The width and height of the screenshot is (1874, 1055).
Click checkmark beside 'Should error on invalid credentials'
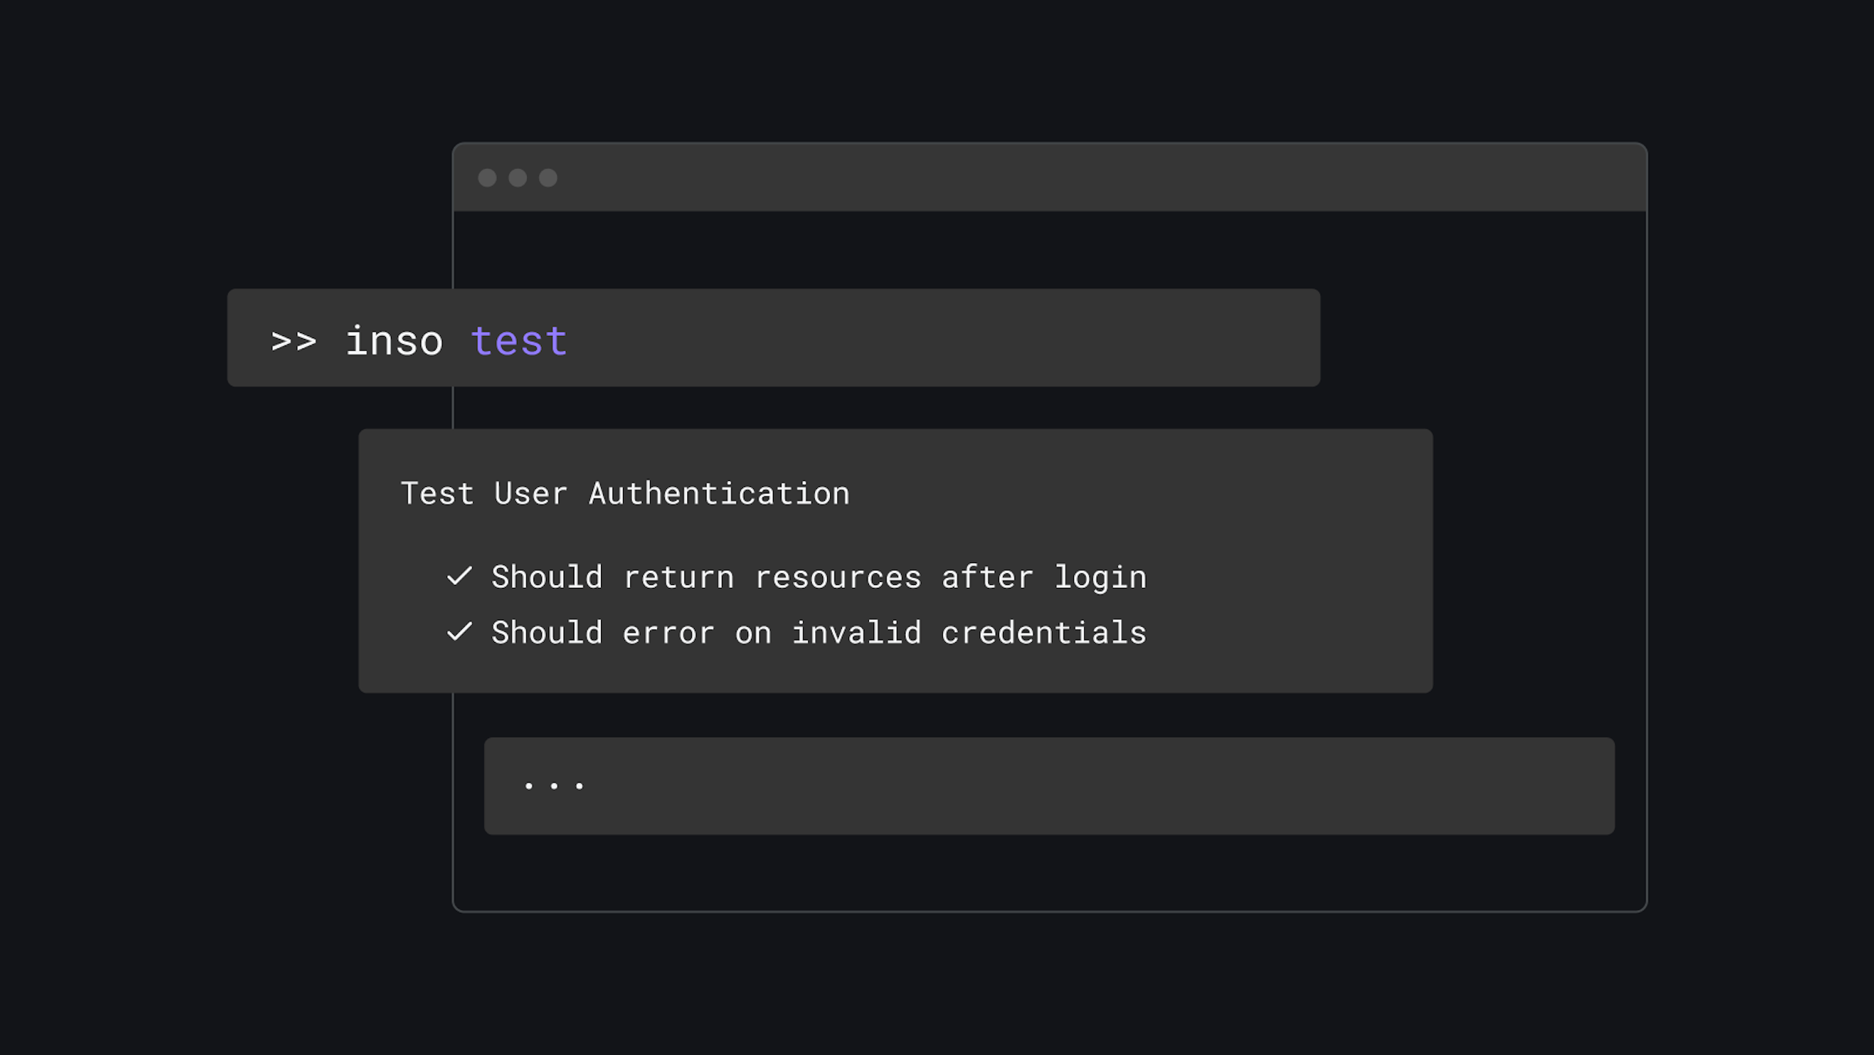click(x=460, y=631)
